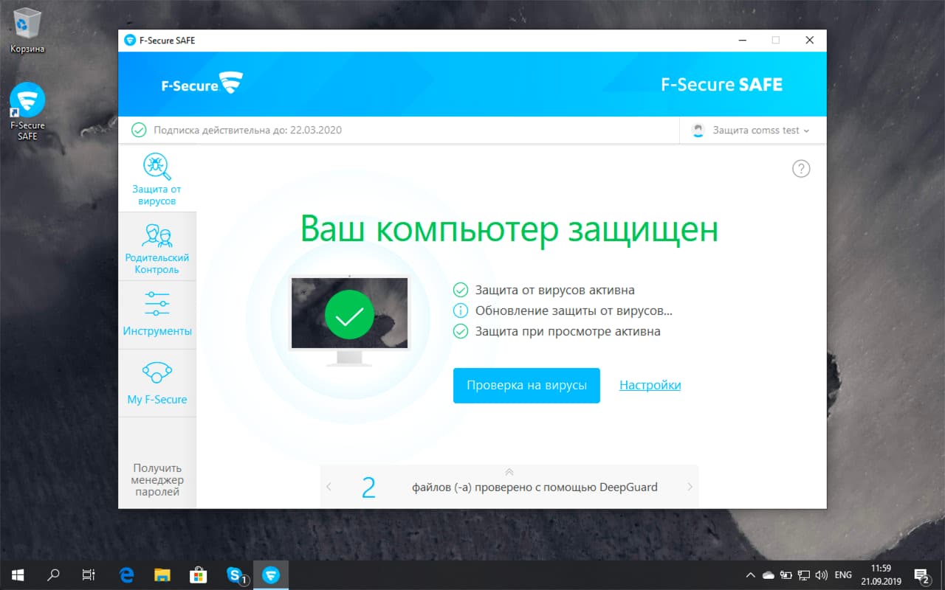Open the Настройки settings link

(x=649, y=385)
